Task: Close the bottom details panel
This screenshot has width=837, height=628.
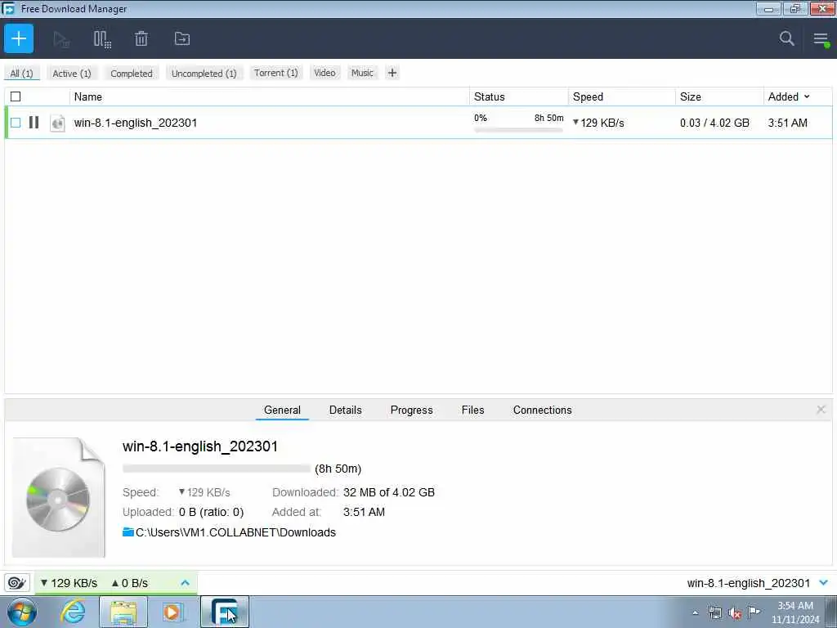Action: [x=821, y=410]
